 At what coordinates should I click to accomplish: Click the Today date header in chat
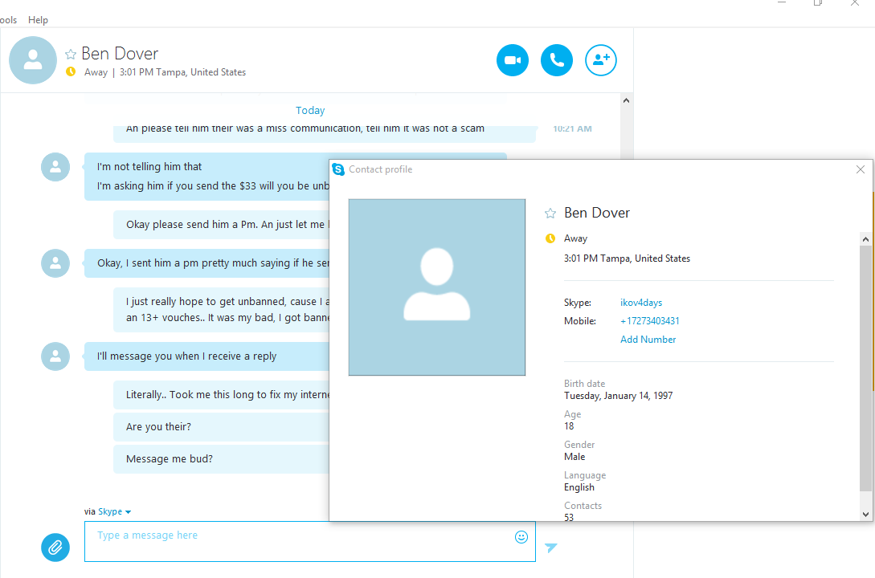(310, 110)
